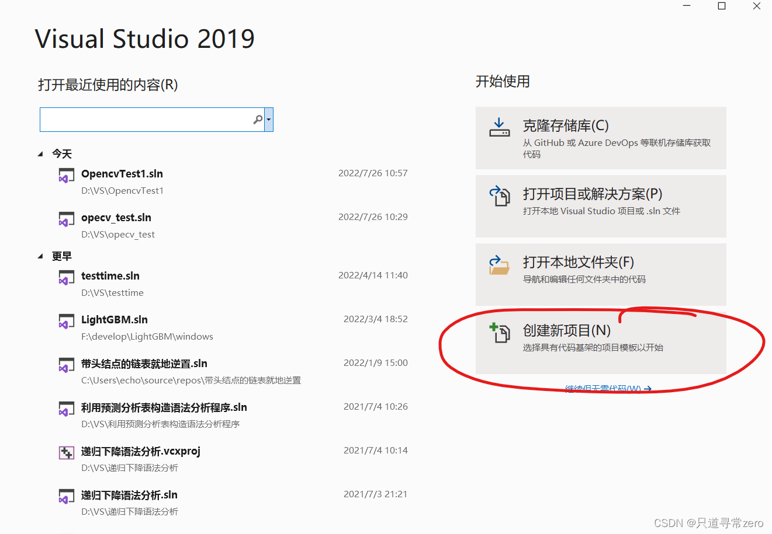Click timestamp 2022/3/4 18:52

click(376, 319)
